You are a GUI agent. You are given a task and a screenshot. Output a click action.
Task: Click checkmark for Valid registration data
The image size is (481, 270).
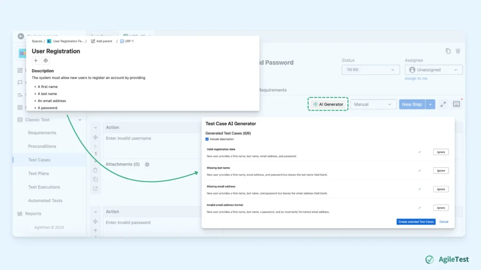tap(419, 152)
